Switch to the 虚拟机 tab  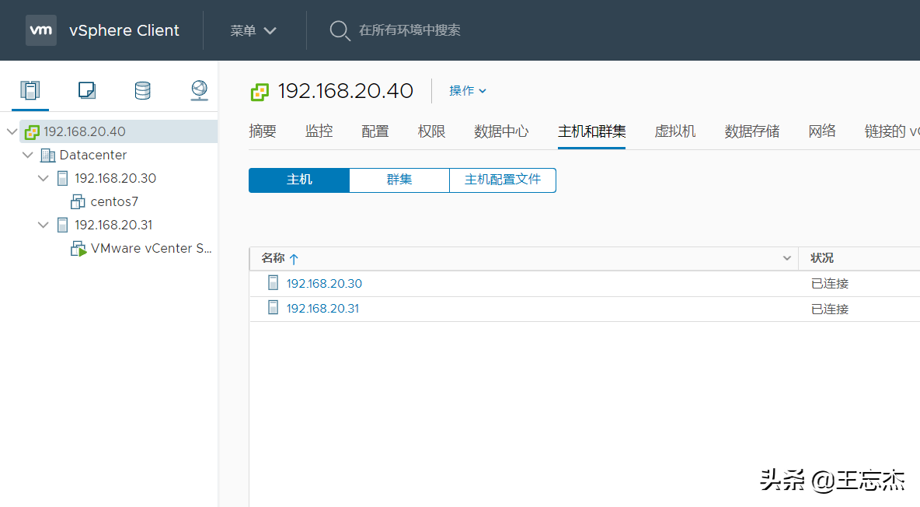coord(674,131)
